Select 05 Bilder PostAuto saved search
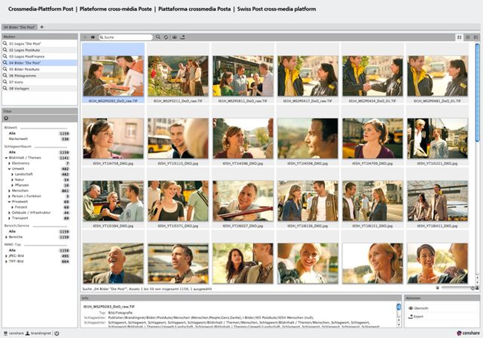483x338 pixels. coord(40,69)
